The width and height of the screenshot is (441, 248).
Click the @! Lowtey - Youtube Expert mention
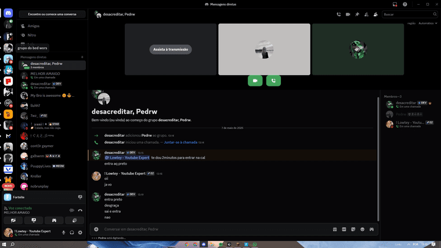click(x=127, y=158)
